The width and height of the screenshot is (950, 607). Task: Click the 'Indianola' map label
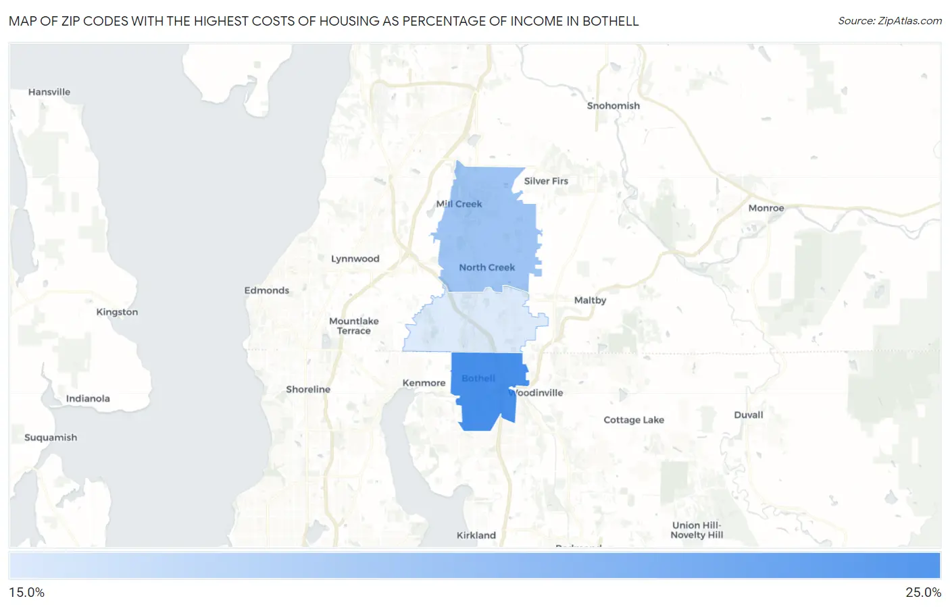point(88,398)
